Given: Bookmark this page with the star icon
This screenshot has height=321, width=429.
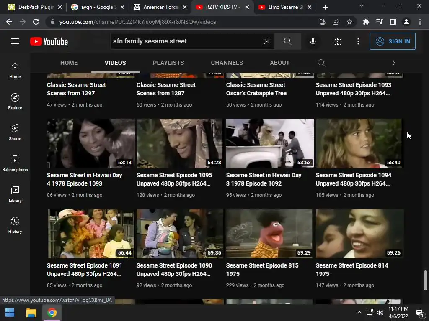Looking at the screenshot, I should [x=349, y=22].
